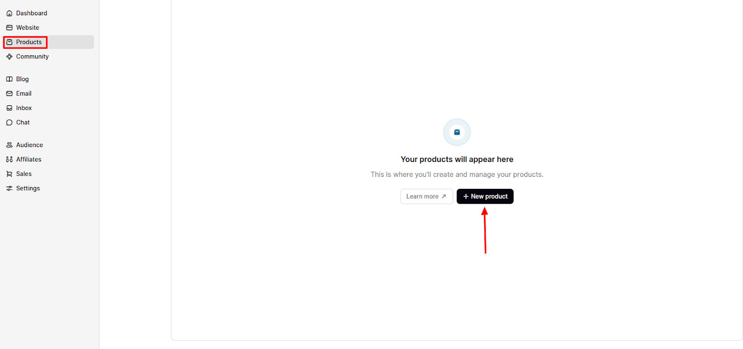
Task: Click the Products bag icon
Action: 9,42
